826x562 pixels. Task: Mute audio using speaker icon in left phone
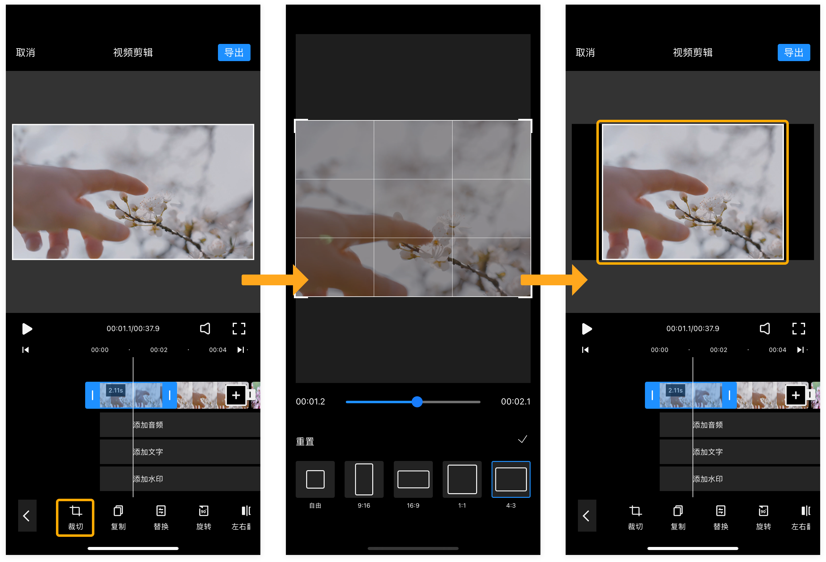pyautogui.click(x=205, y=328)
